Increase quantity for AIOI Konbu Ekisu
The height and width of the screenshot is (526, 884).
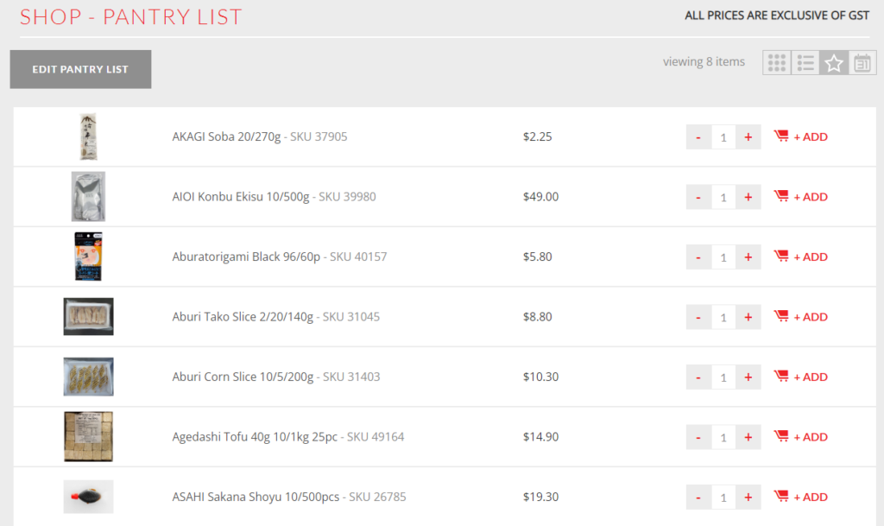[x=748, y=197]
